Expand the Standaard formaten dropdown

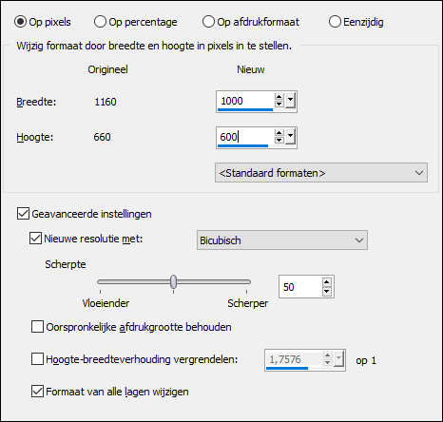321,173
